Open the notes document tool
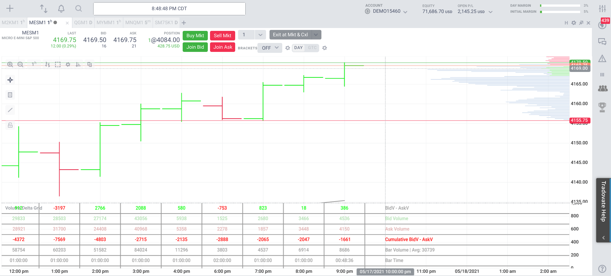 click(10, 95)
